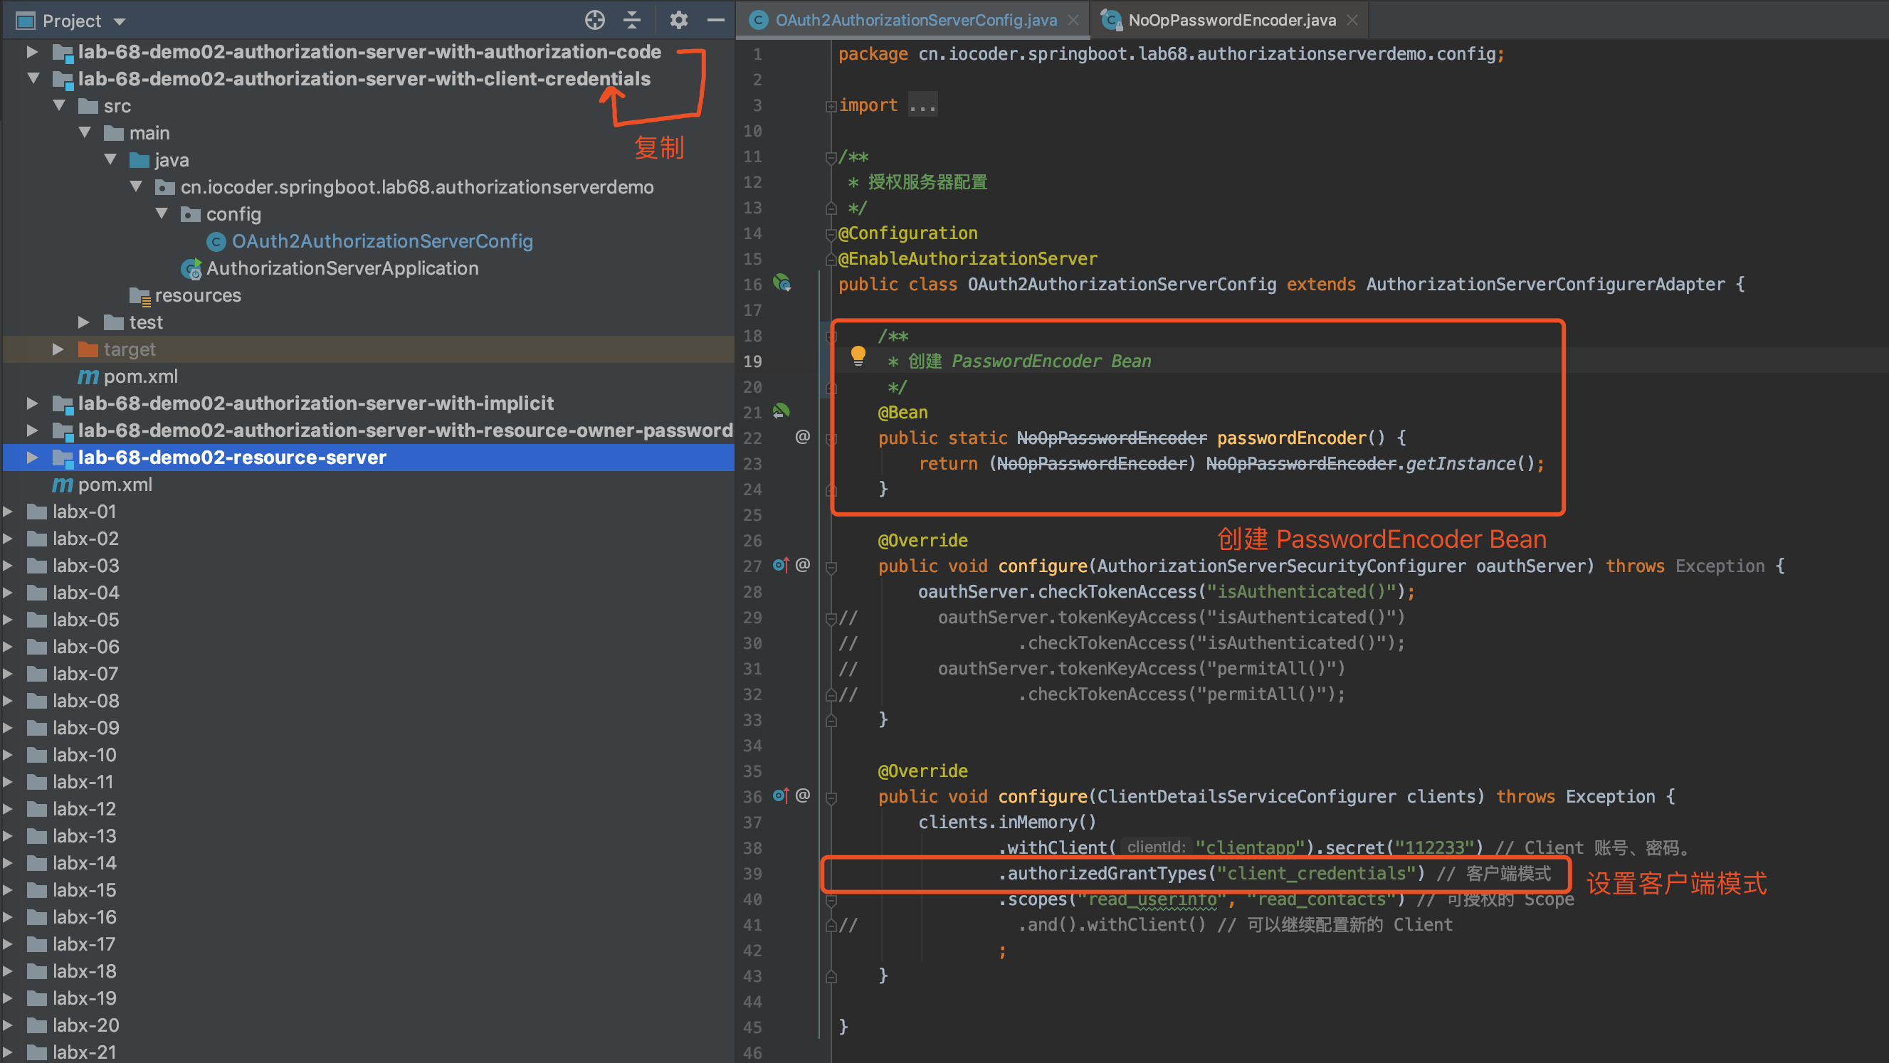Click the Collapse All icon in Project panel
This screenshot has height=1063, width=1889.
632,20
